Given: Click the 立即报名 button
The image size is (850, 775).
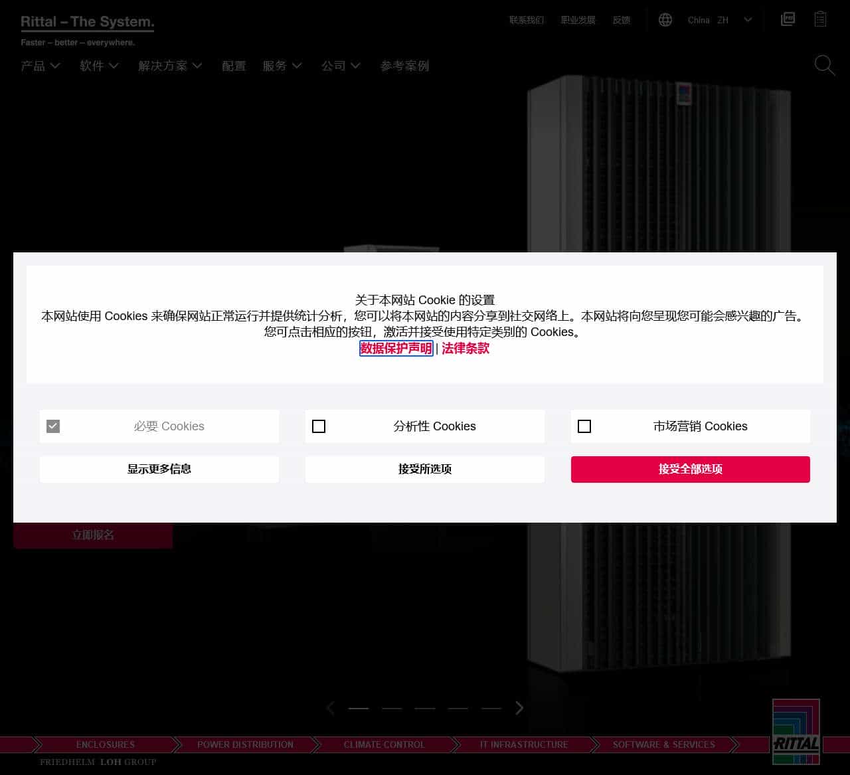Looking at the screenshot, I should click(93, 535).
